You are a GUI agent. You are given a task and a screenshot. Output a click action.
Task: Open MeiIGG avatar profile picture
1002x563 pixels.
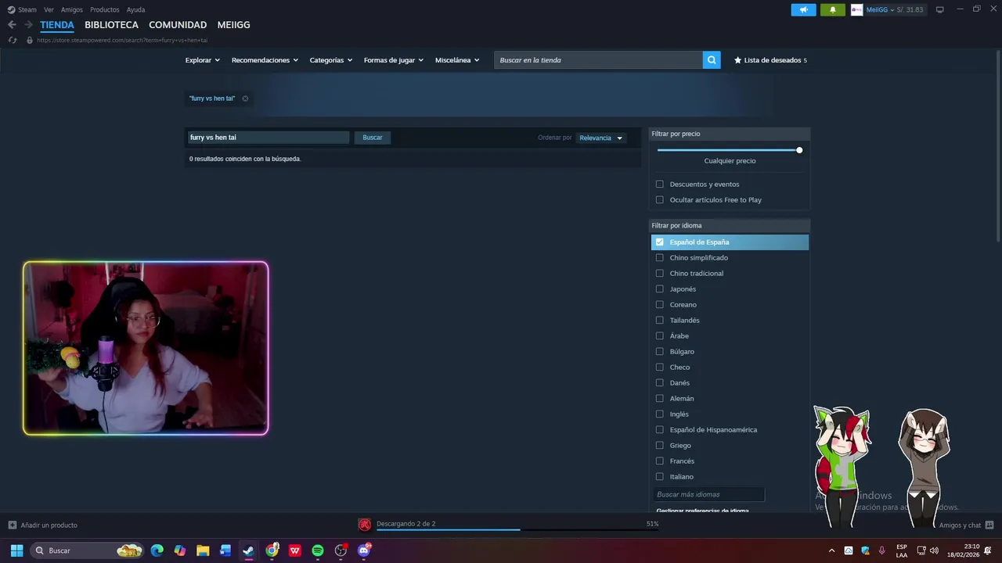(x=857, y=10)
